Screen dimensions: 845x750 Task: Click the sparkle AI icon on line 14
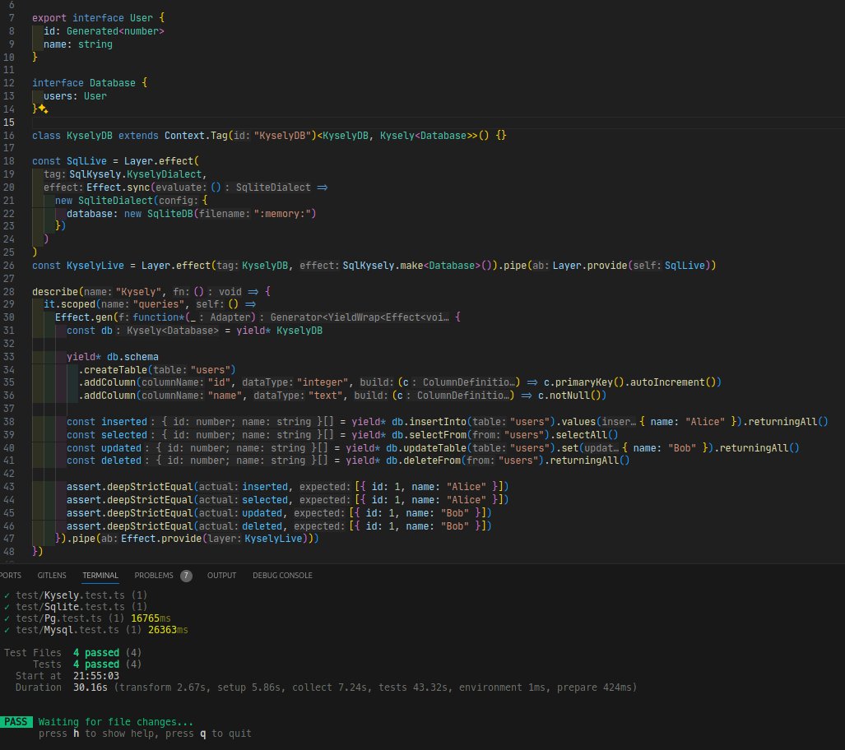point(43,109)
